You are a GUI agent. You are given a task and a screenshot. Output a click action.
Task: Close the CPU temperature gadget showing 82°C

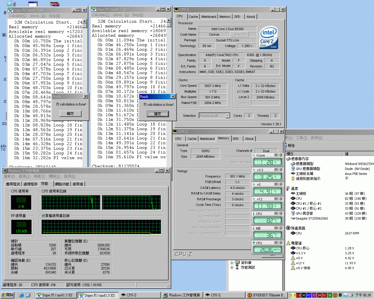pos(281,213)
